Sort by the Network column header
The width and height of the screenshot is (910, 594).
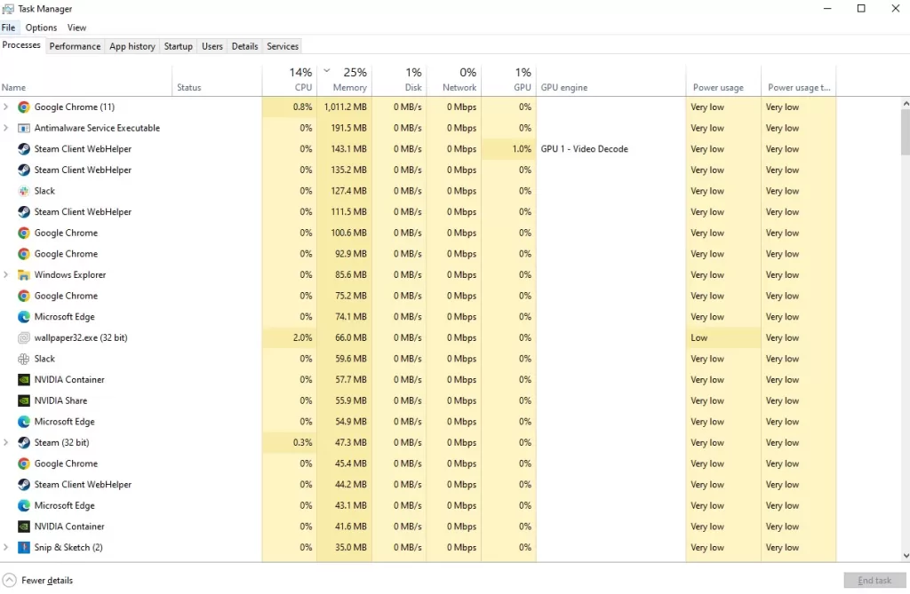454,80
